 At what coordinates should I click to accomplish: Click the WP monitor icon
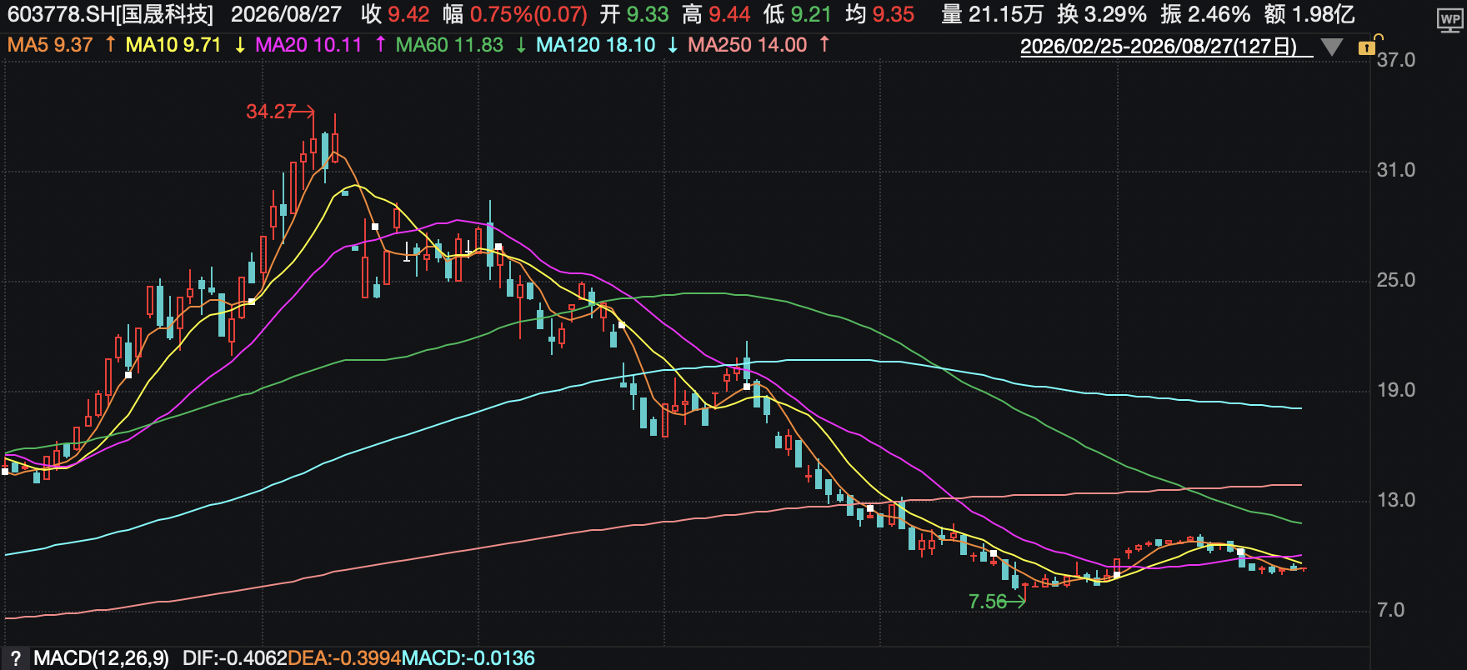pos(1449,21)
